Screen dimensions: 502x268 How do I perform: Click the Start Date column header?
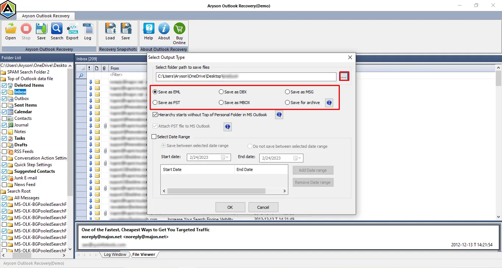tap(197, 169)
